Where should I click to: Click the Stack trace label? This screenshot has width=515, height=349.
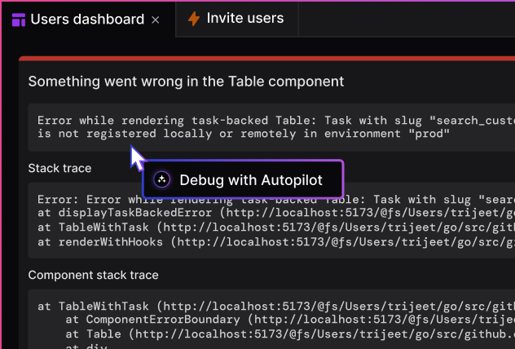pos(59,168)
